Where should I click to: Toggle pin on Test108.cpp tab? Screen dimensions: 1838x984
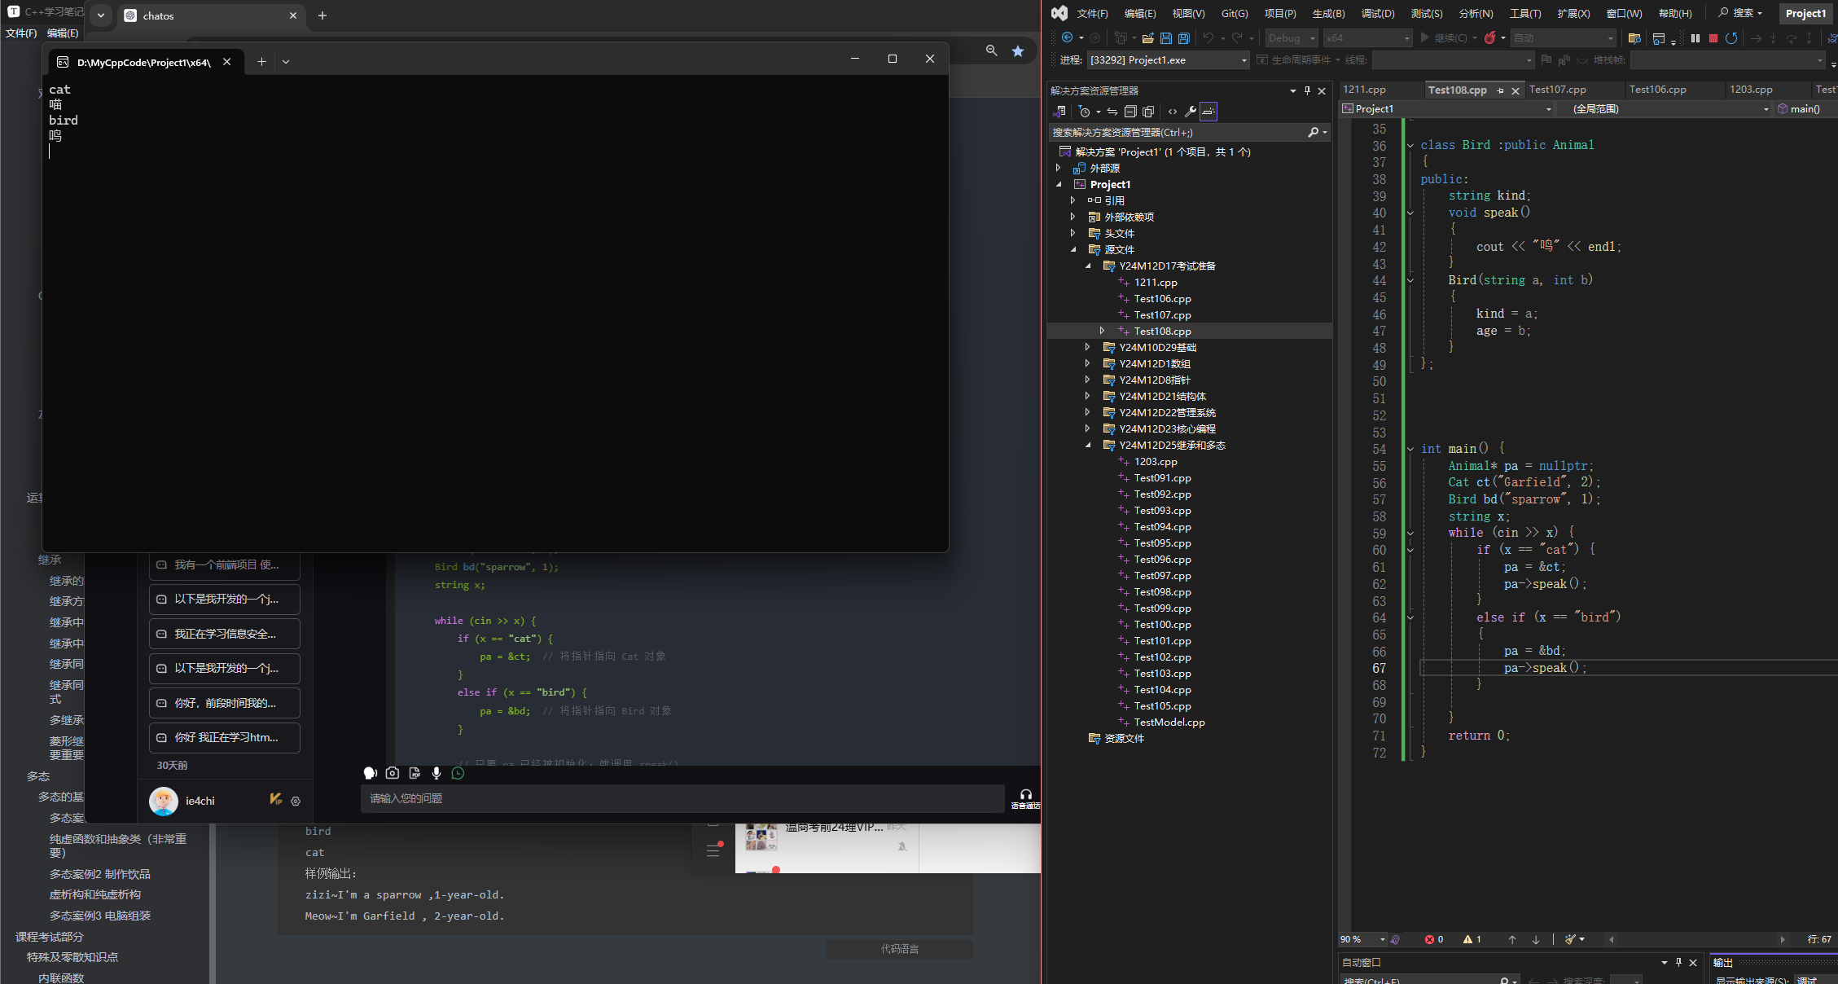[1500, 90]
